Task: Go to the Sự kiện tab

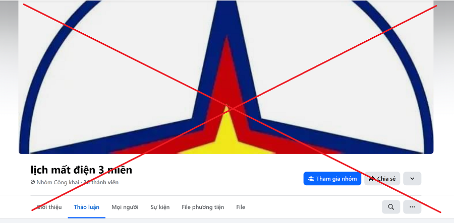Action: pos(160,207)
